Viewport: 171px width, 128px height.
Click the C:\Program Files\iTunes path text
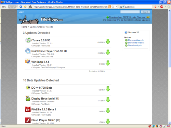[x=41, y=46]
